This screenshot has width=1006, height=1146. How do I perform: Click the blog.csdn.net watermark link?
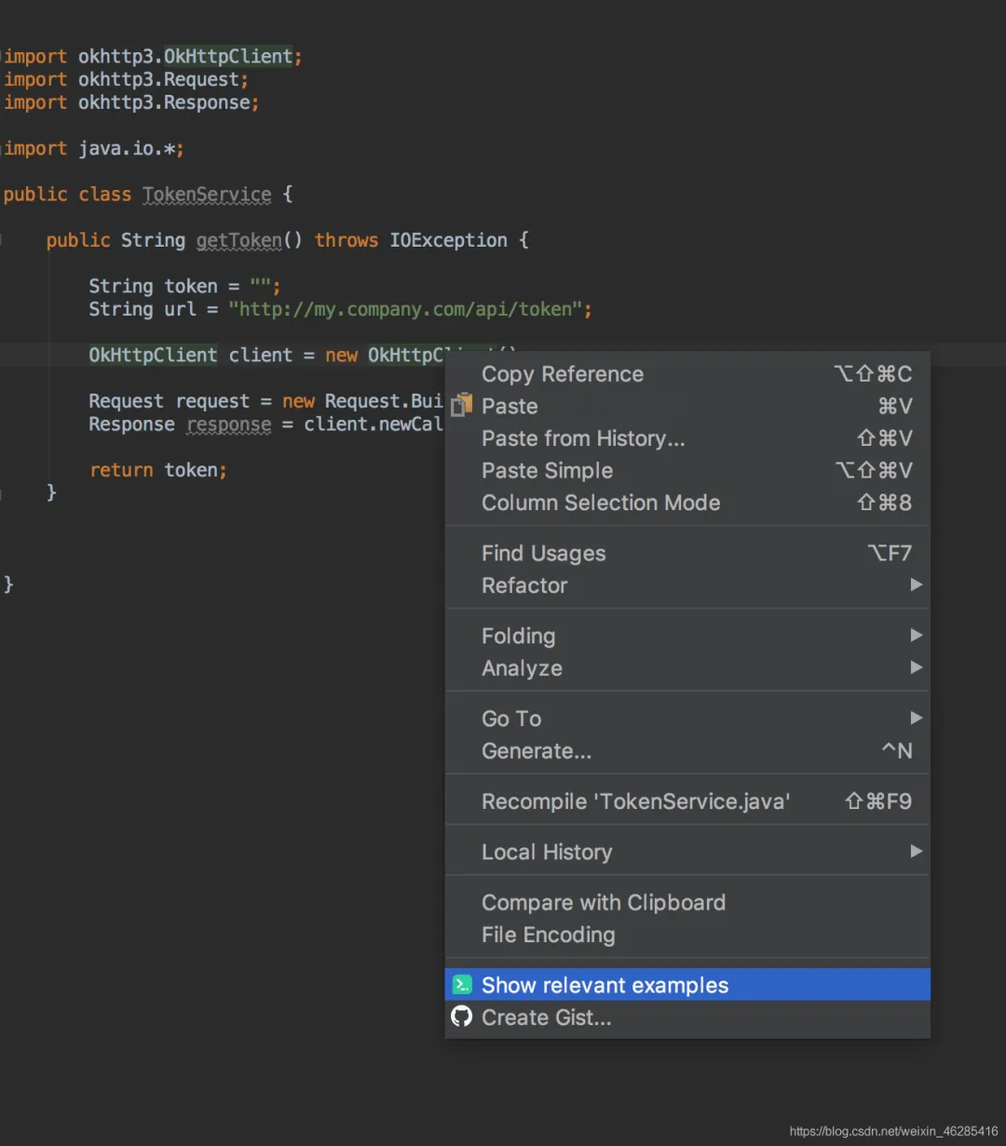(x=893, y=1131)
